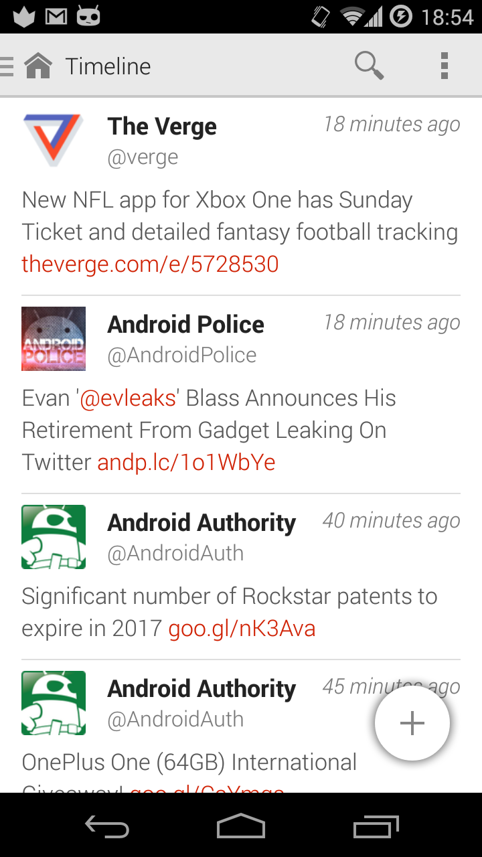
Task: Open The Verge profile avatar
Action: point(54,139)
